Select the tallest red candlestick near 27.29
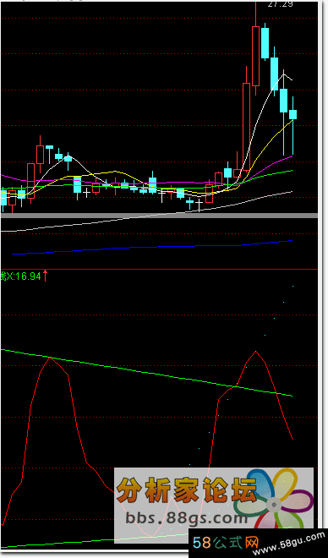The image size is (328, 558). pyautogui.click(x=255, y=50)
